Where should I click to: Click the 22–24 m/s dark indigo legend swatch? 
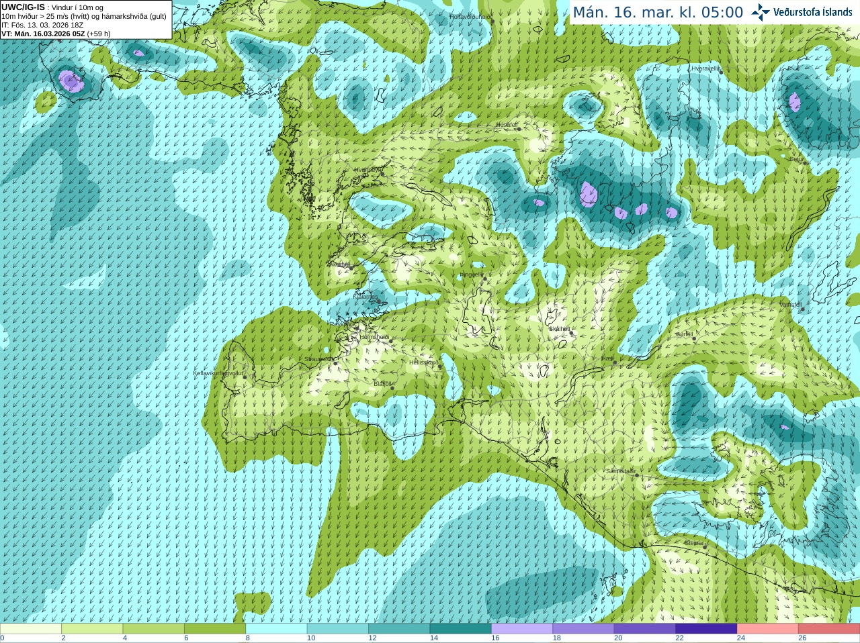point(706,629)
